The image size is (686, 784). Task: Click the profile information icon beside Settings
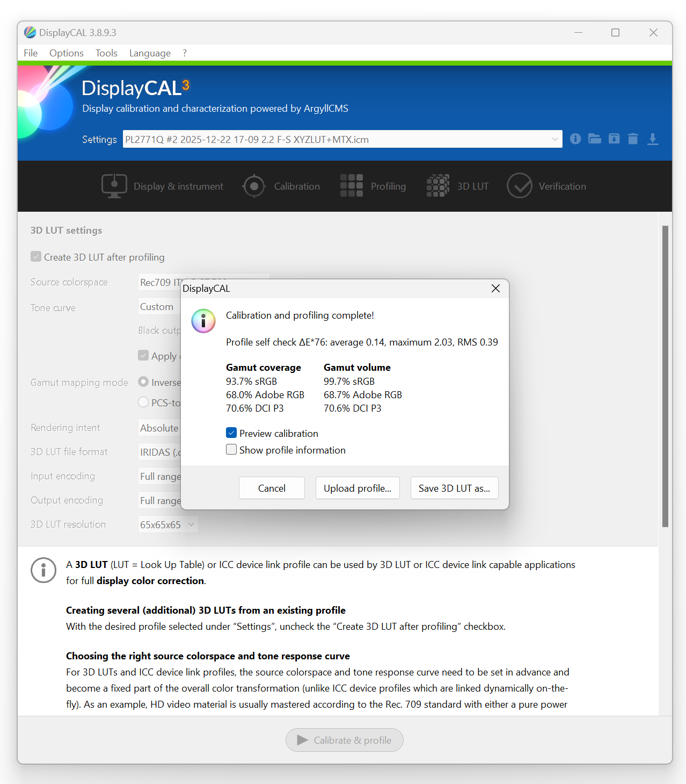pyautogui.click(x=575, y=139)
